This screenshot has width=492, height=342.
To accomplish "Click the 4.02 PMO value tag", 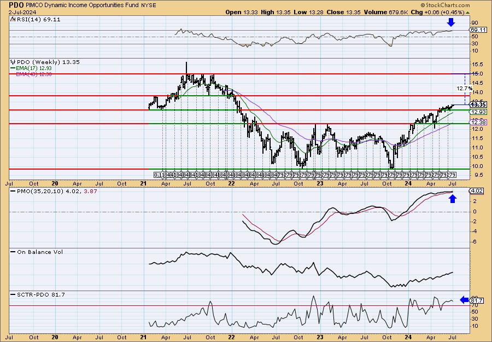I will pyautogui.click(x=477, y=190).
